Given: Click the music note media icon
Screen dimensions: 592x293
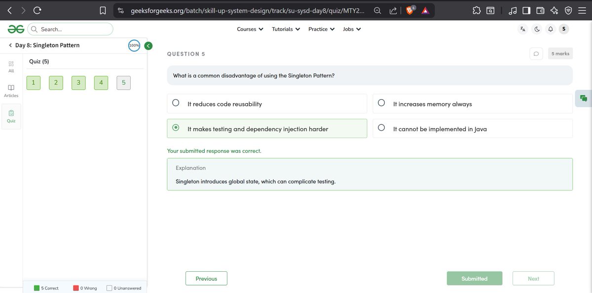Looking at the screenshot, I should (513, 10).
